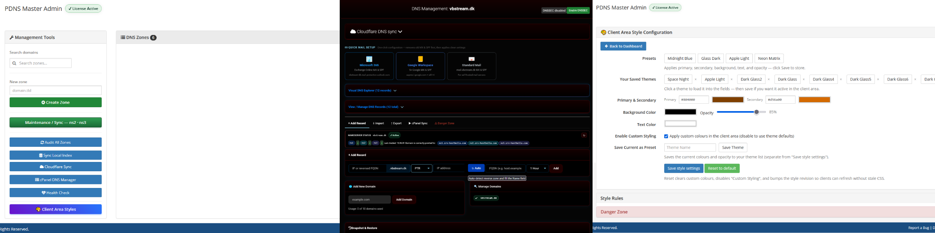The image size is (935, 233).
Task: Open the Danger Zone tab in DNS Management
Action: point(445,123)
